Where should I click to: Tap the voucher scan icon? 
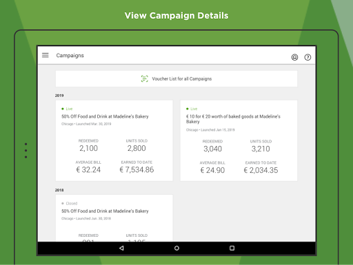coord(144,78)
